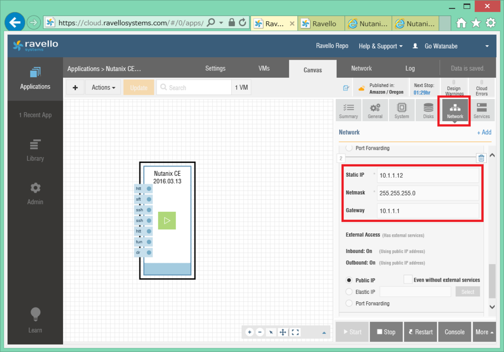The width and height of the screenshot is (504, 352).
Task: Select the bottom Port Forwarding radio button
Action: [x=349, y=303]
